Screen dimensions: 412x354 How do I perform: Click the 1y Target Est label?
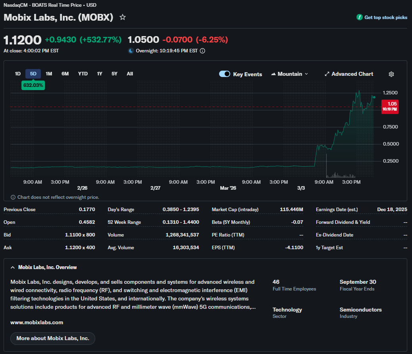click(329, 248)
